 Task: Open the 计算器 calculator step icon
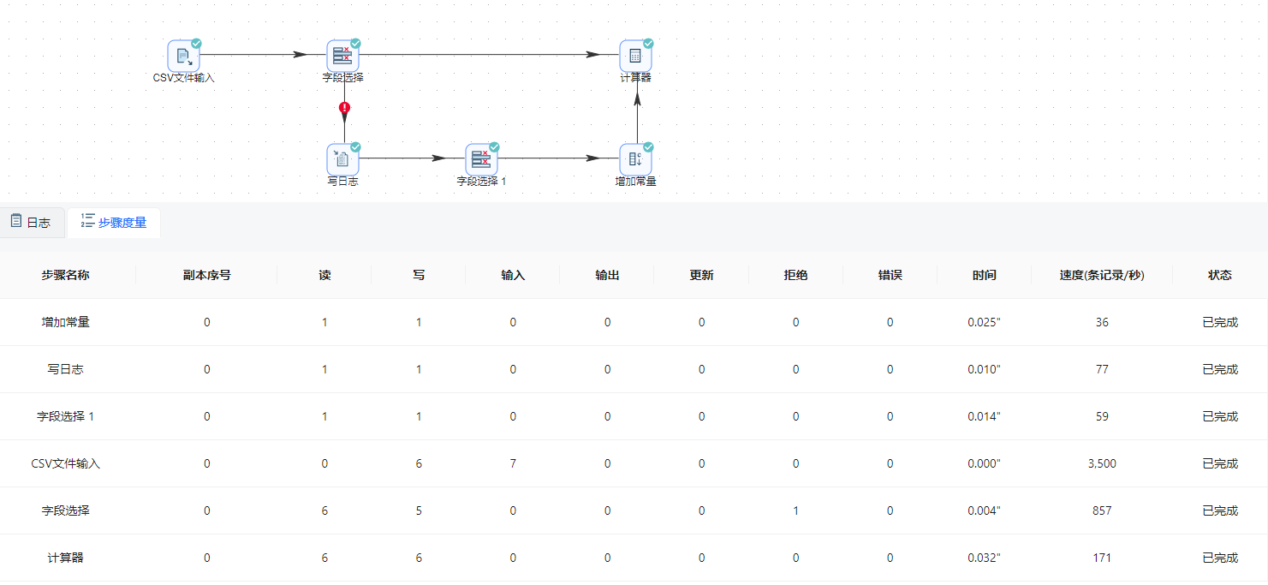click(635, 56)
